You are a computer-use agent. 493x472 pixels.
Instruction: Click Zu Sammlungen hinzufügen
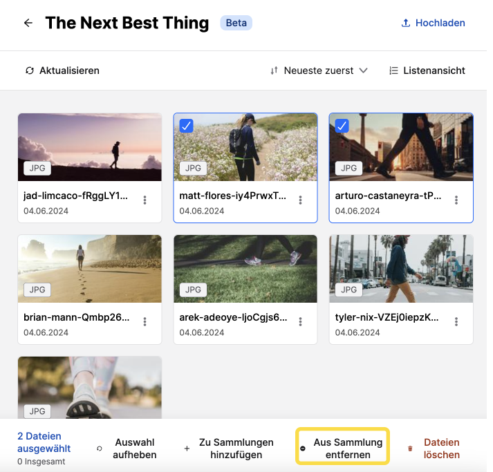coord(236,449)
